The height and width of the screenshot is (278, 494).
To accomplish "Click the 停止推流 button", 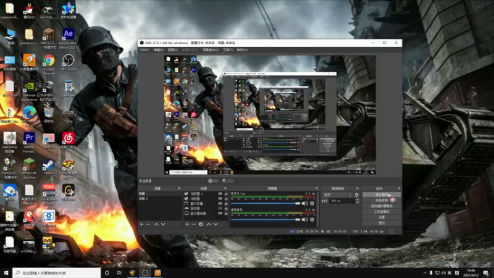I will [x=382, y=195].
